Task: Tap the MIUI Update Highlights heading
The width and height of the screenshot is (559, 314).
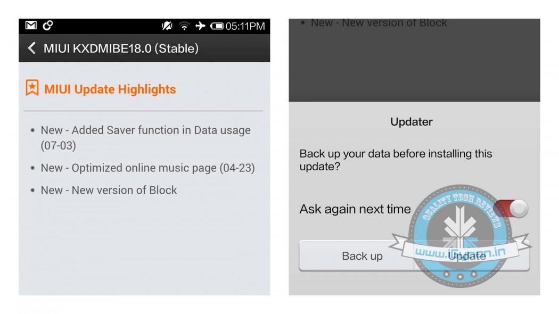Action: (110, 89)
